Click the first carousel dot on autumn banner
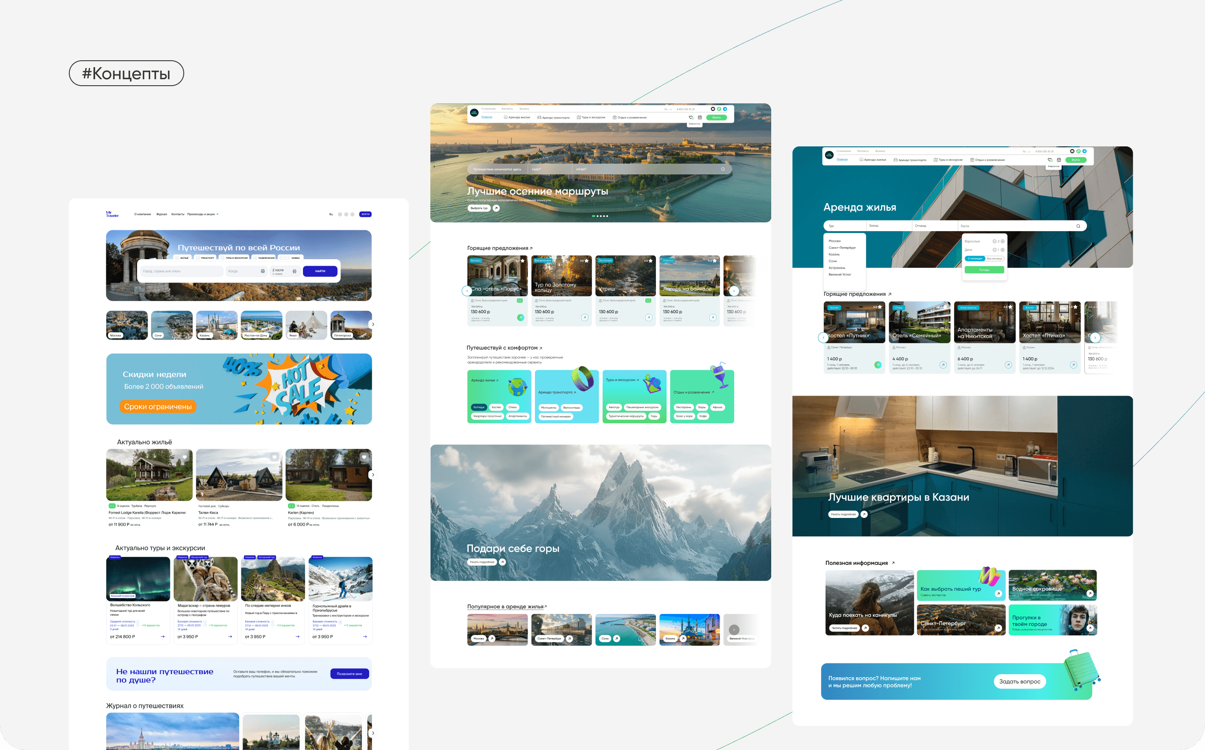This screenshot has height=750, width=1205. [x=593, y=216]
